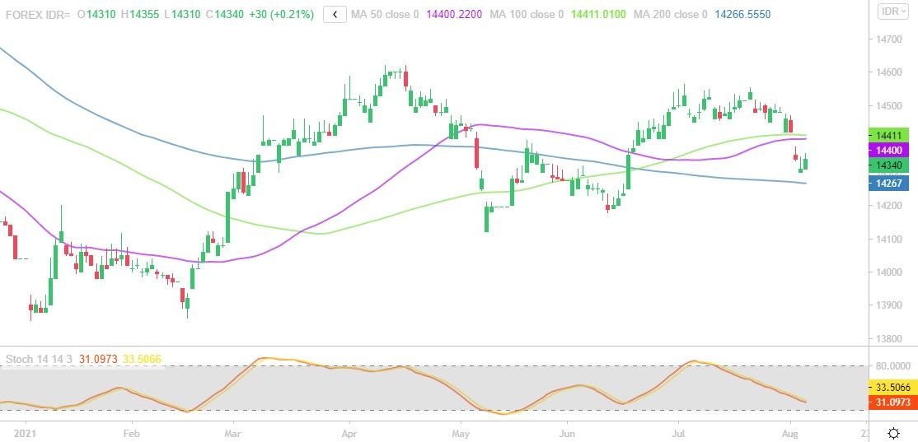Image resolution: width=918 pixels, height=442 pixels.
Task: Click the 14267 blue price label
Action: pos(888,183)
